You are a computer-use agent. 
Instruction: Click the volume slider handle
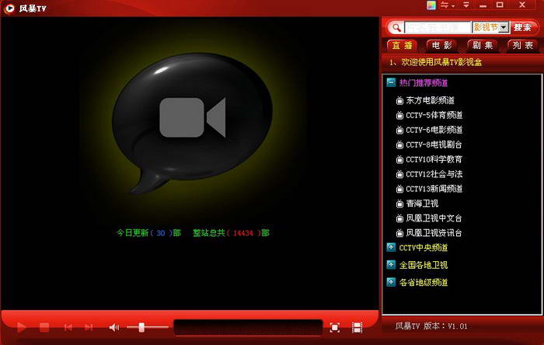[x=141, y=328]
